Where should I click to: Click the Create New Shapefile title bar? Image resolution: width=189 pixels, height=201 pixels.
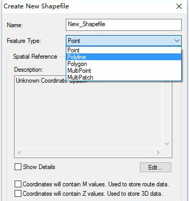[87, 6]
